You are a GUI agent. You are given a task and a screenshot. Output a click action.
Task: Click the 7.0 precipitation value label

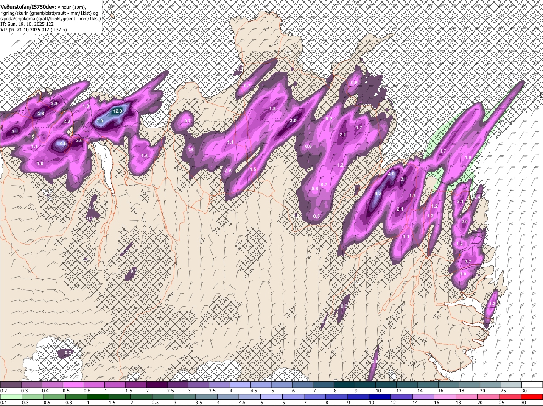[x=100, y=121]
